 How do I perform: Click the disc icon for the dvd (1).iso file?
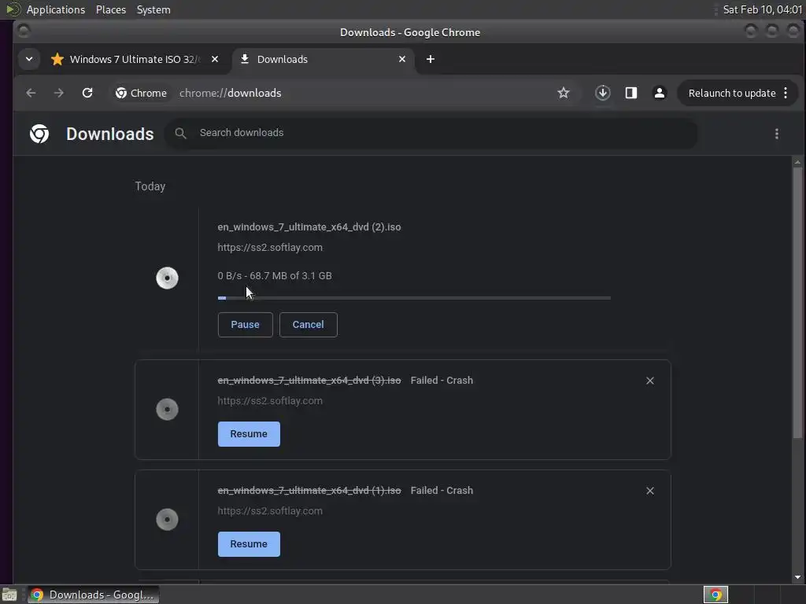(167, 519)
